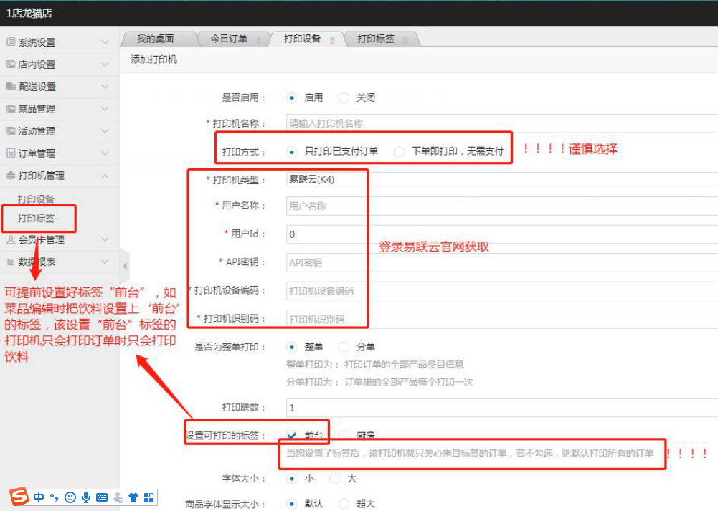Open the Sogou emoji smiley panel
This screenshot has width=718, height=511.
coord(70,497)
